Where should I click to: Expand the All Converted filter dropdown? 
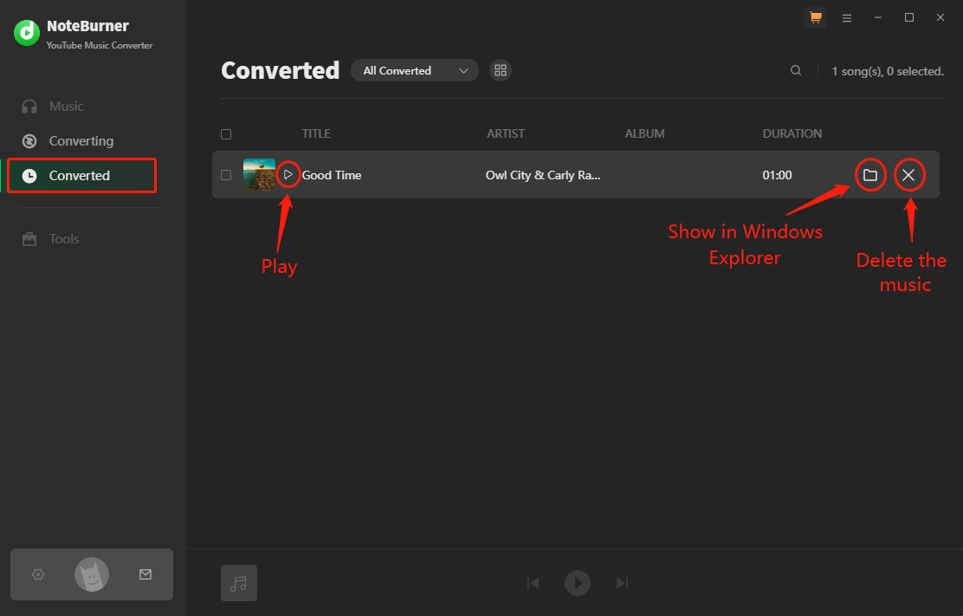pos(415,71)
